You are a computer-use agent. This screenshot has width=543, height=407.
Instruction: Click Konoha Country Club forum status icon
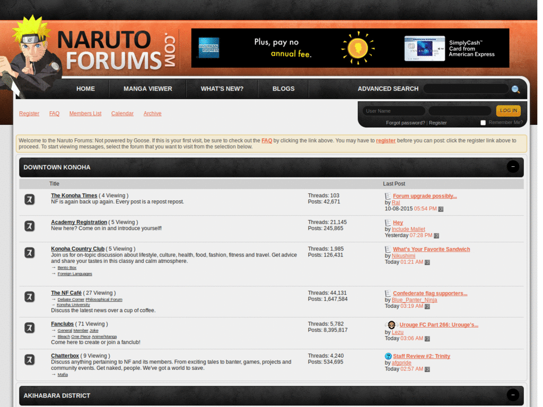pos(30,253)
